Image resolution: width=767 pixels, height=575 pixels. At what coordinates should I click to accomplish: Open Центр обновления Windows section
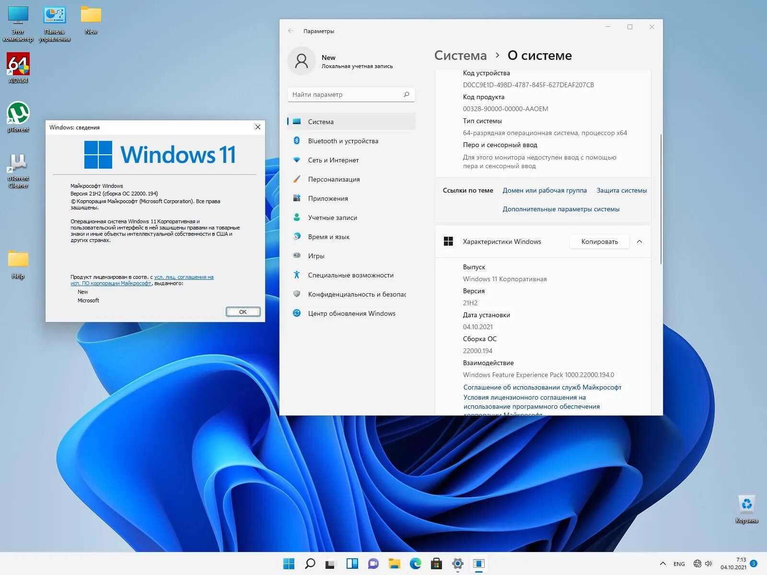[351, 313]
